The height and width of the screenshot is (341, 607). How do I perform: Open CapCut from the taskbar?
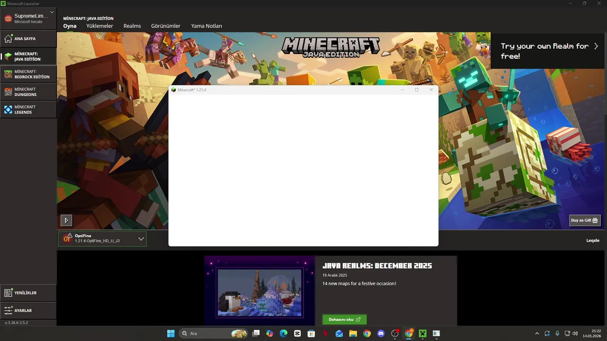tap(297, 333)
